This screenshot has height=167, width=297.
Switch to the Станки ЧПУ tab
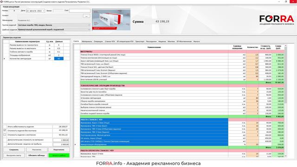point(110,41)
